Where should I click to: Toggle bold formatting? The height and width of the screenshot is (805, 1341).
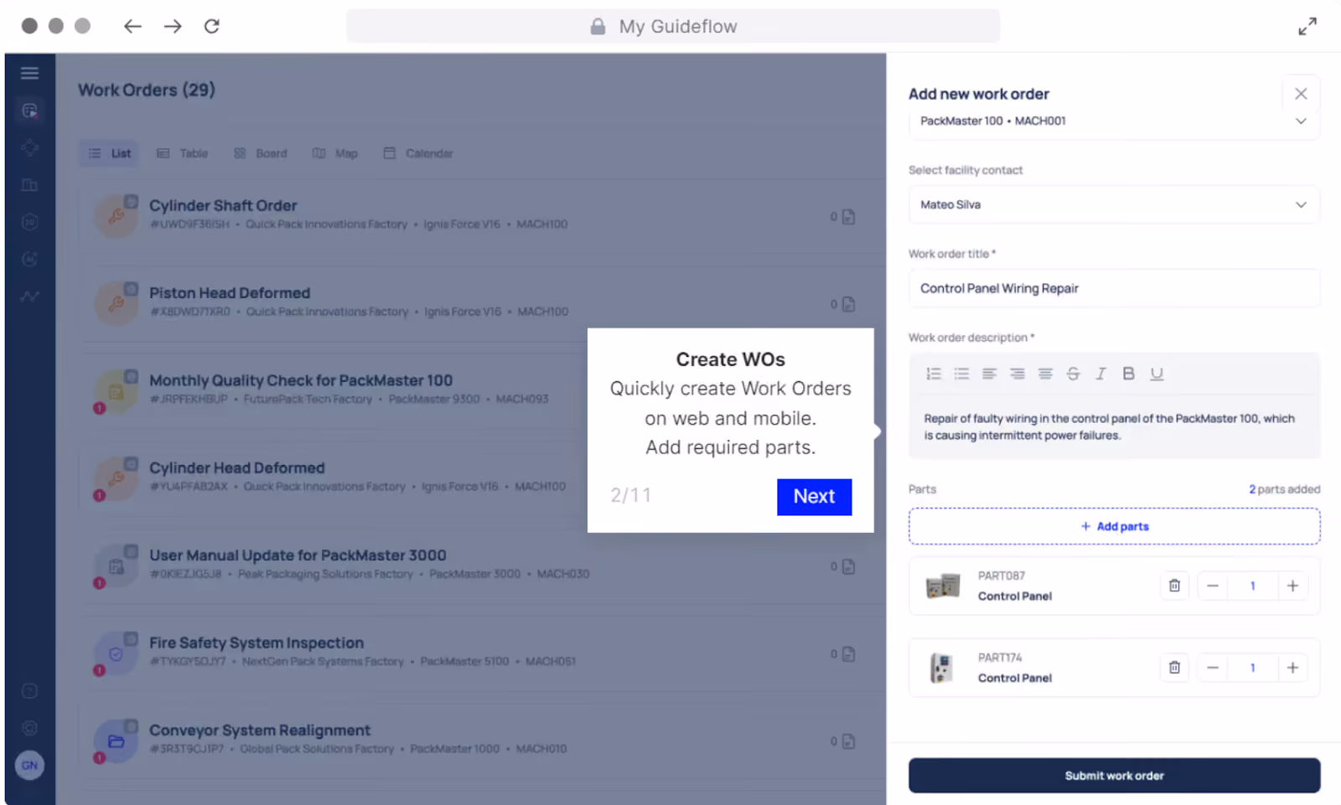[1129, 374]
